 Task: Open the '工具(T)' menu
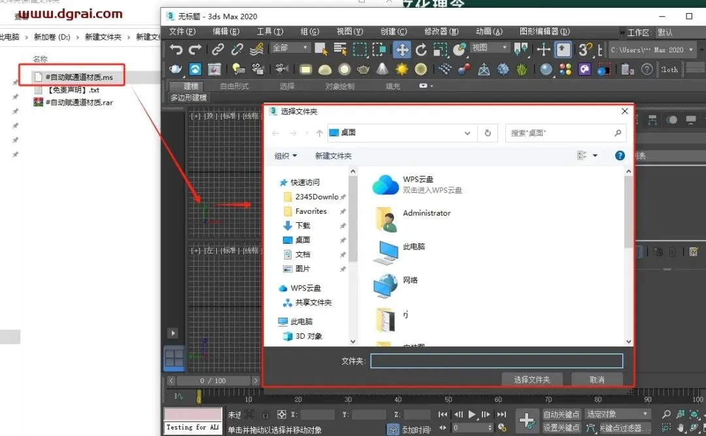point(270,31)
